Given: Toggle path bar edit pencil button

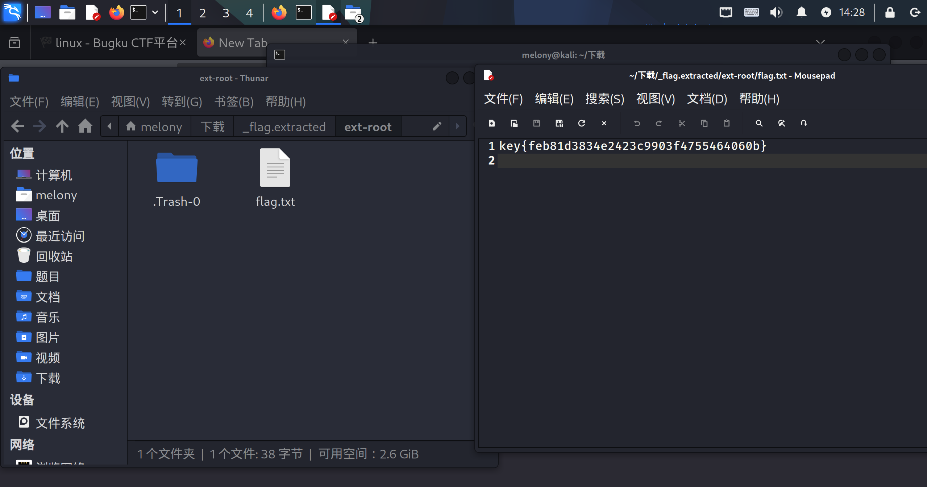Looking at the screenshot, I should 437,126.
